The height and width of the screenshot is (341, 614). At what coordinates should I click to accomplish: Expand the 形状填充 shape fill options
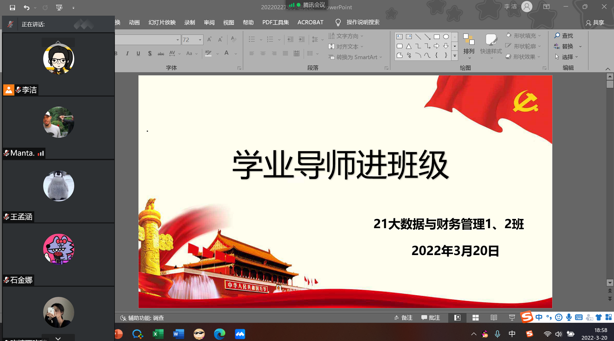tap(540, 36)
